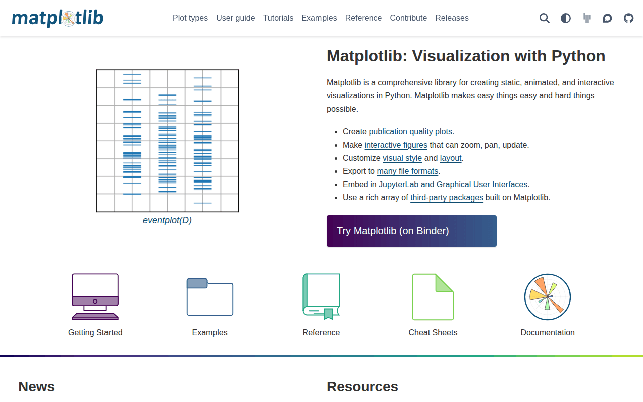643x402 pixels.
Task: Click the eventplot chart thumbnail
Action: (167, 141)
